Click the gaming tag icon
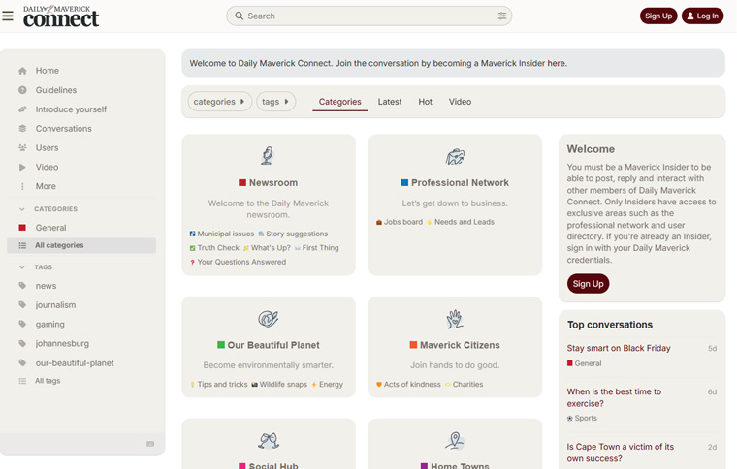This screenshot has width=737, height=469. pos(22,324)
